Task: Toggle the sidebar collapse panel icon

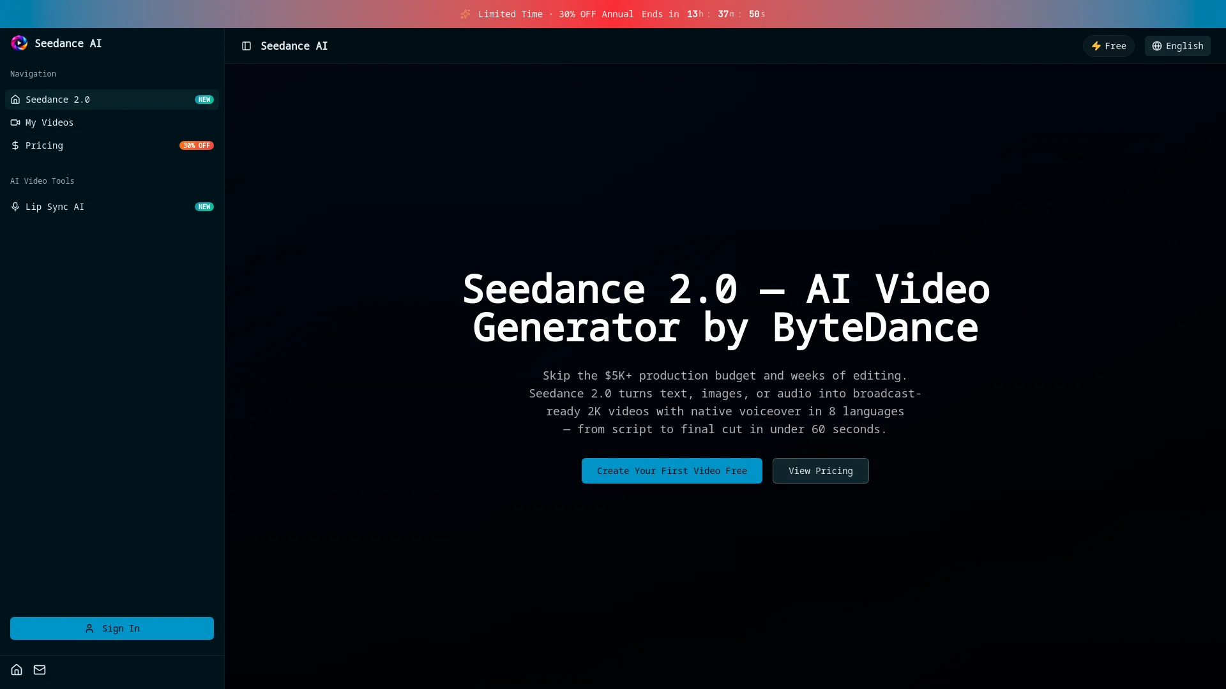Action: tap(246, 45)
